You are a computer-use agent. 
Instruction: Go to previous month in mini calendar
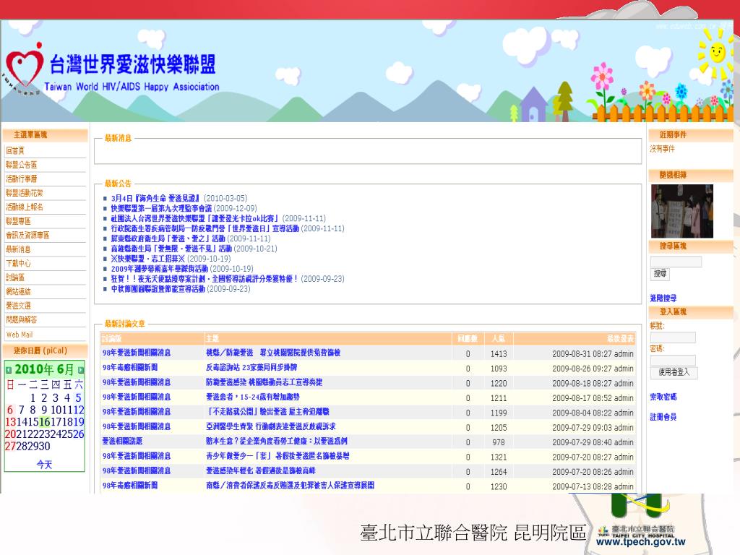point(9,369)
